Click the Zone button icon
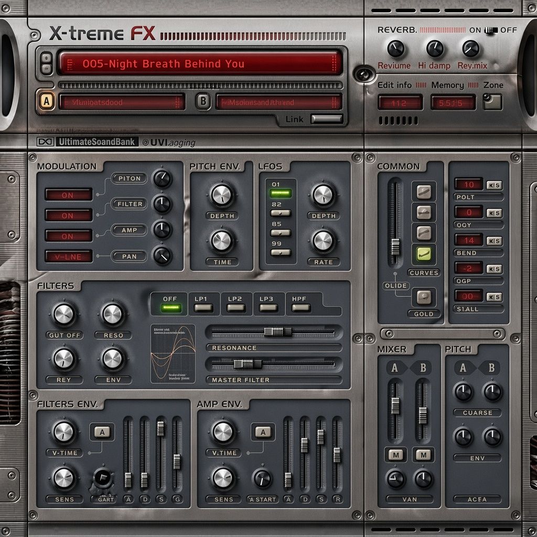This screenshot has width=537, height=537. pos(492,102)
